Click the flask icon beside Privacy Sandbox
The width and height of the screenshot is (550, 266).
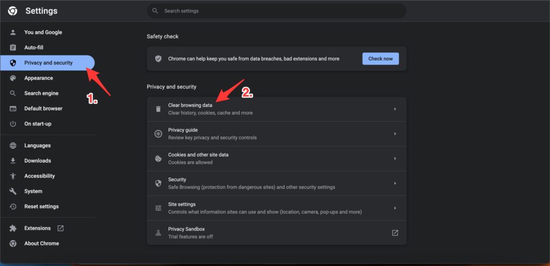point(158,233)
